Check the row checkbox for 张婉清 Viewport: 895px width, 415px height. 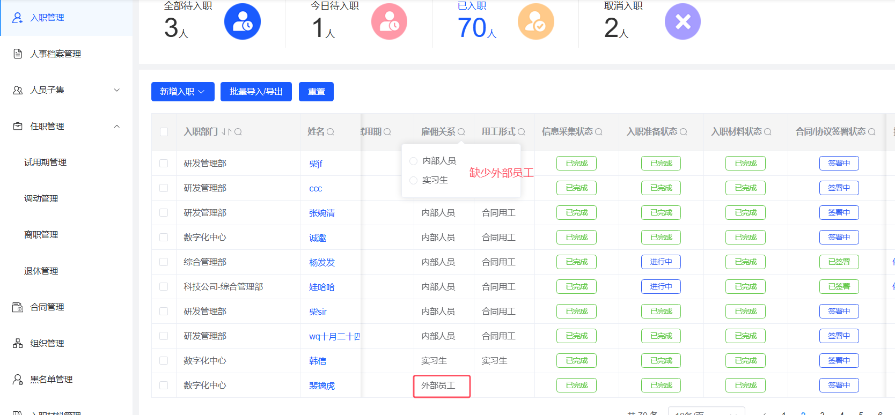tap(164, 213)
